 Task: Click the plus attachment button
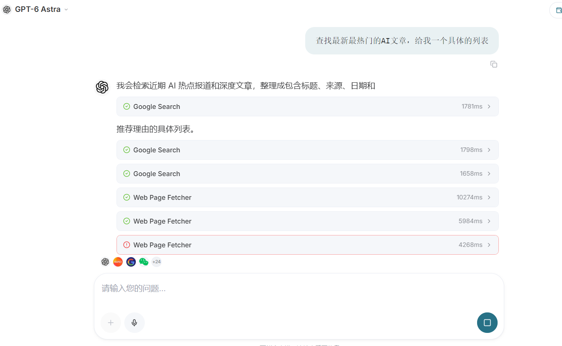coord(111,323)
